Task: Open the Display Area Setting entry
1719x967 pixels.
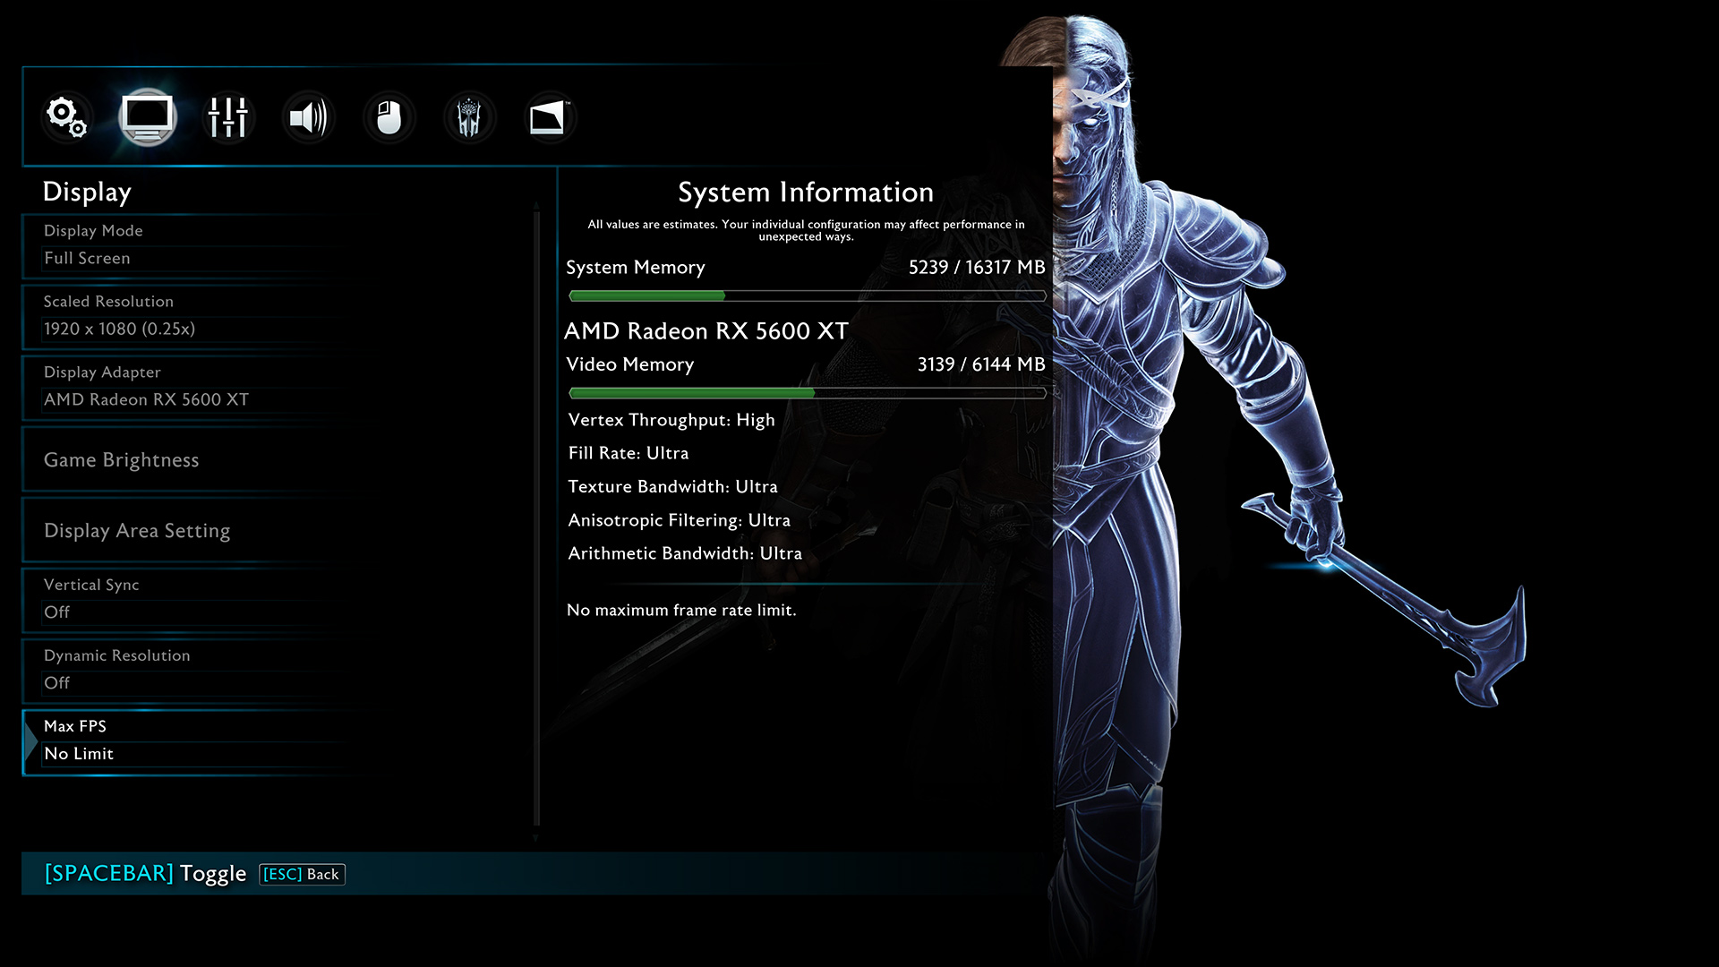Action: pos(137,531)
